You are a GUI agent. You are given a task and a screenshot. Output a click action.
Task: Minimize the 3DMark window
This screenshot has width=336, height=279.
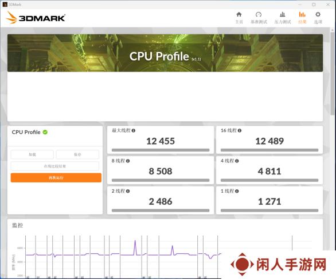coord(300,5)
